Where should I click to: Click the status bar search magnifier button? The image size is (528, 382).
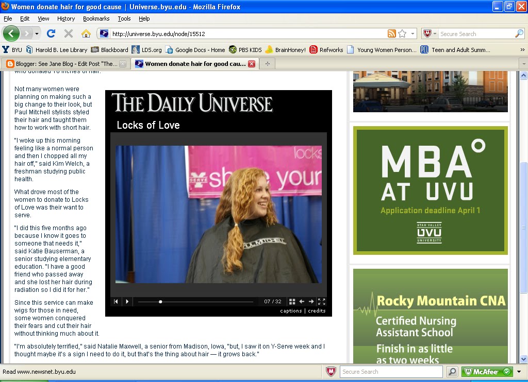(452, 372)
